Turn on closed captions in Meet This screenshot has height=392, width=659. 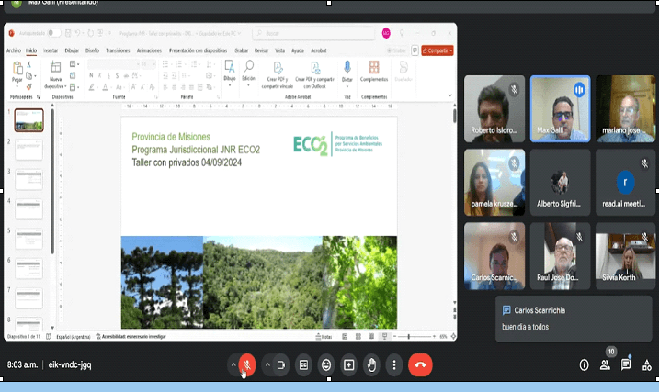point(303,364)
